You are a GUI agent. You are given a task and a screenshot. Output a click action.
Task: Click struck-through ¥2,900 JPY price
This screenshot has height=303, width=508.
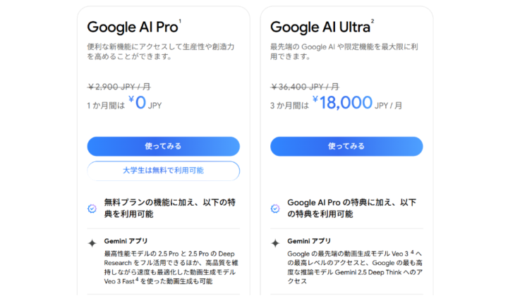[x=119, y=87]
